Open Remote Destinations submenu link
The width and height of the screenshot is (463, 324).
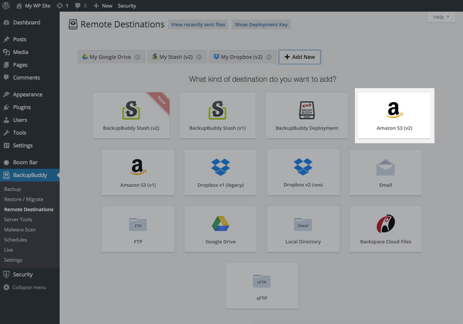click(x=29, y=209)
